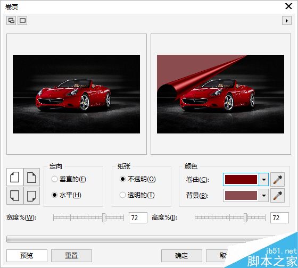Click the original car image preview
Image resolution: width=298 pixels, height=268 pixels.
[77, 94]
